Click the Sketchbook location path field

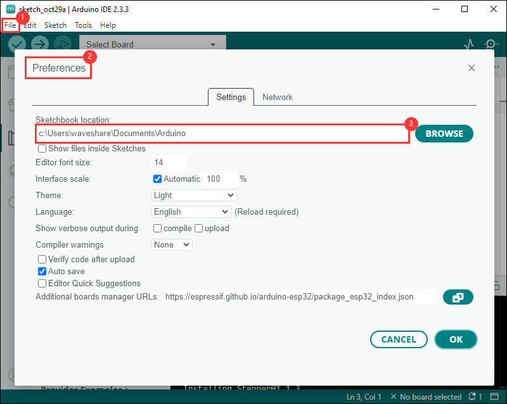222,134
